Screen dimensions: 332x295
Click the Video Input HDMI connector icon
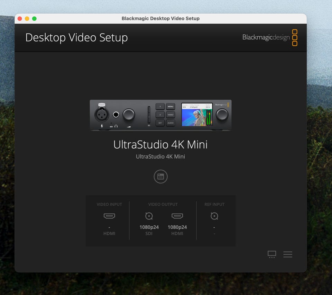click(x=109, y=216)
